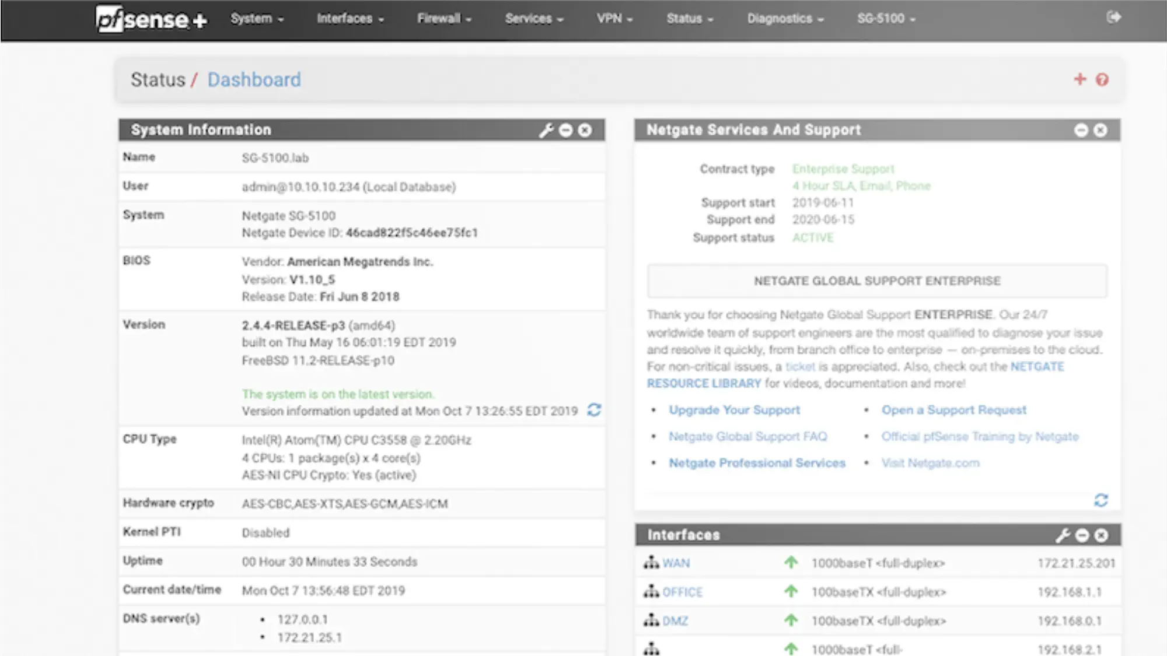Minimize the Netgate Services And Support panel

pos(1082,131)
